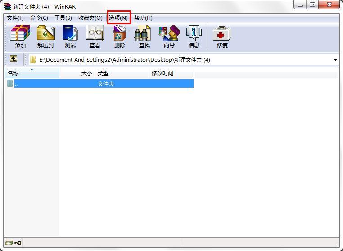Go up one folder with the arrow button

[14, 59]
